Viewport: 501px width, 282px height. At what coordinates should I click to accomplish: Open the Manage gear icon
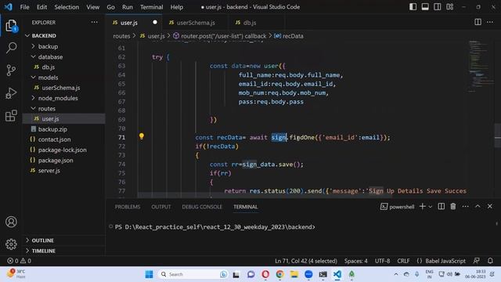[x=11, y=244]
